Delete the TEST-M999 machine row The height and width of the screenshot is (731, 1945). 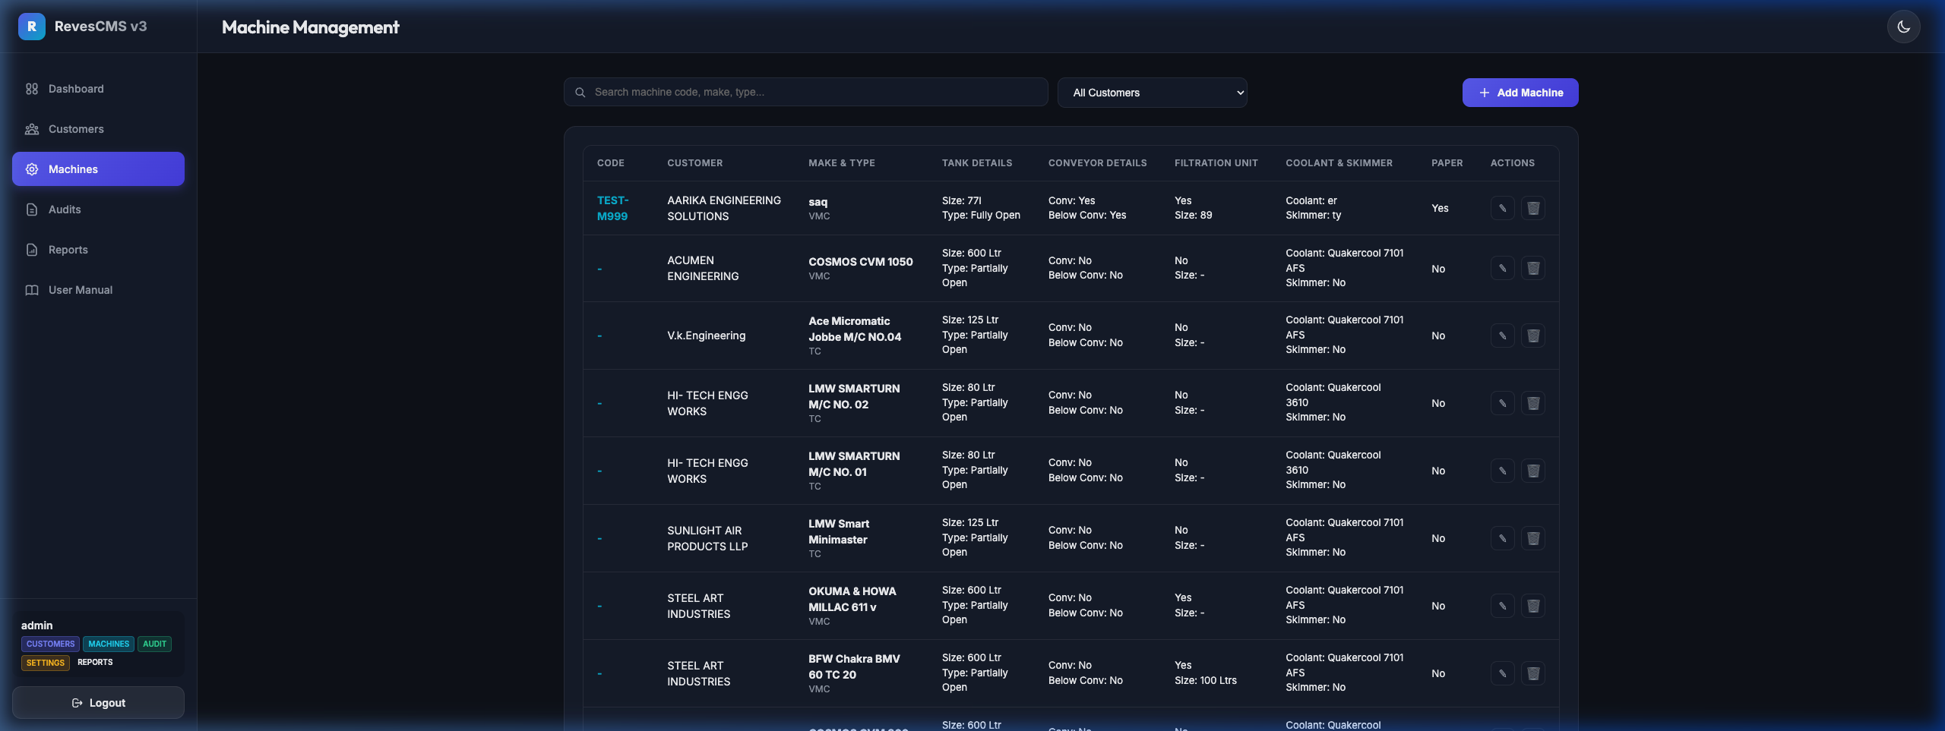point(1533,208)
